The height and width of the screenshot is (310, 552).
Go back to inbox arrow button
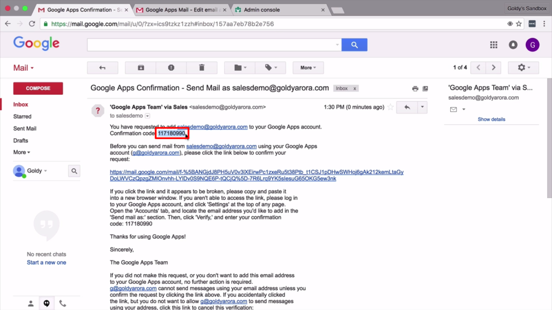point(102,67)
